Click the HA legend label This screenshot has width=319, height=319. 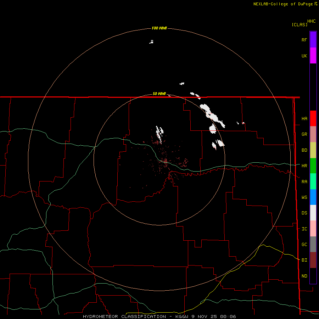coord(304,119)
